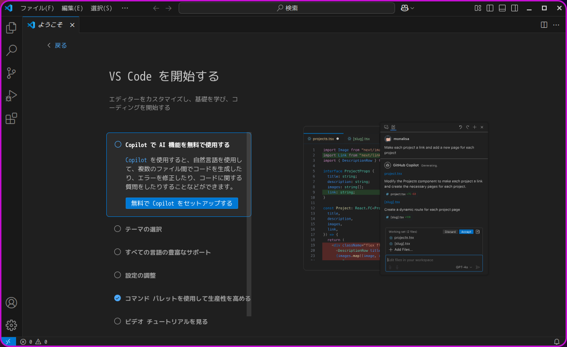The width and height of the screenshot is (567, 347).
Task: Select the テーマの選択 step radio
Action: (118, 229)
